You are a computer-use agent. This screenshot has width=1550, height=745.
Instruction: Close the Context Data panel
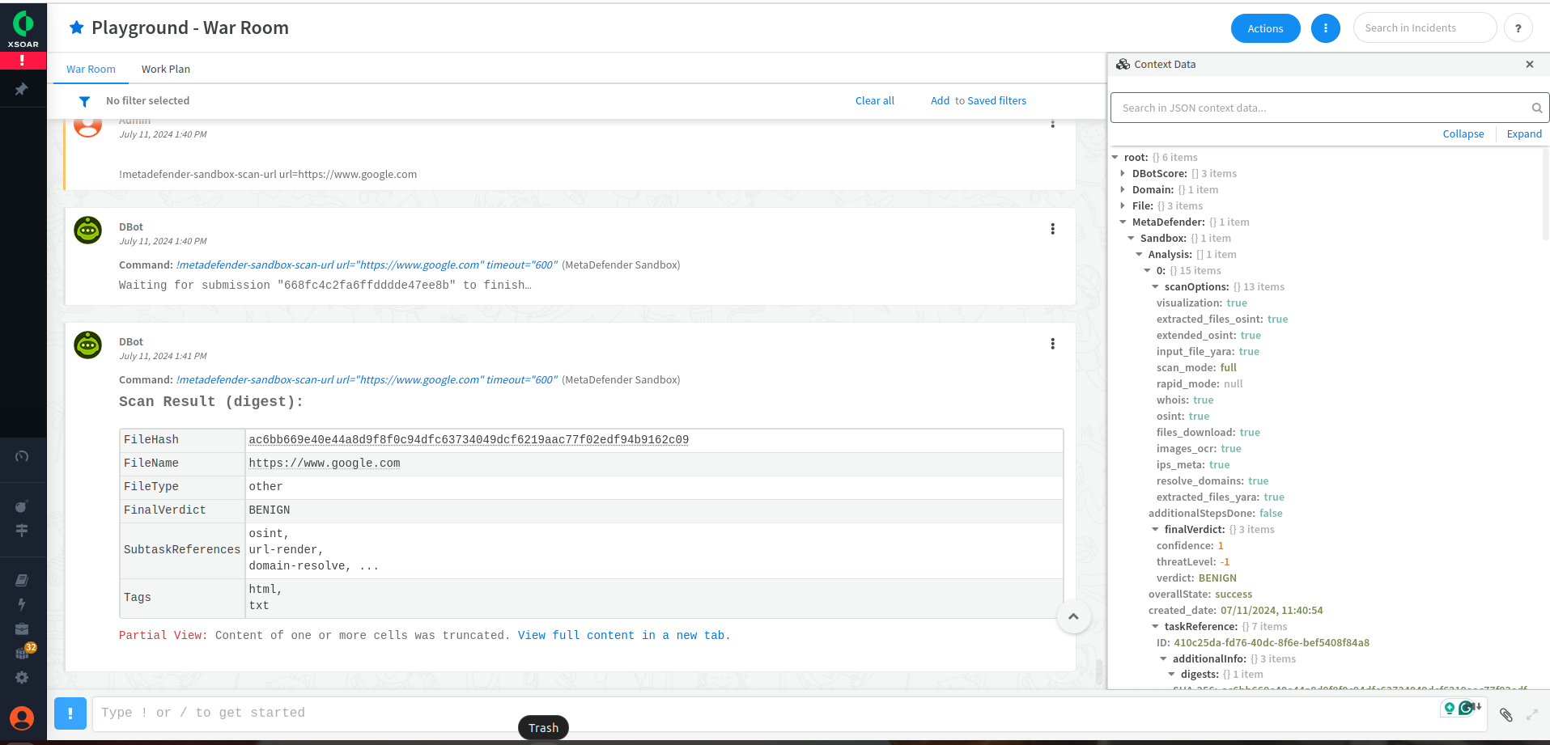pos(1530,65)
